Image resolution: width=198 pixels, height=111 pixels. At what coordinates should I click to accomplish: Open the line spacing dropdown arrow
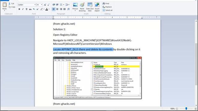69,5
